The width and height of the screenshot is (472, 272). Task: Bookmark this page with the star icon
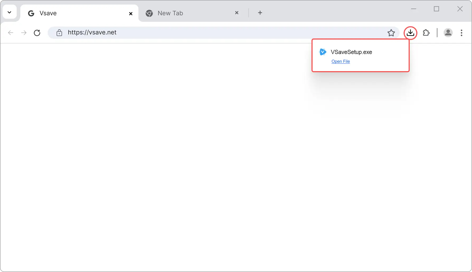point(391,33)
